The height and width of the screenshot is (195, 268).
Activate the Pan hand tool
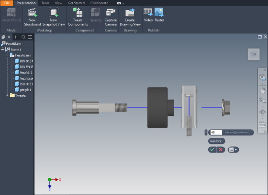pos(262,91)
